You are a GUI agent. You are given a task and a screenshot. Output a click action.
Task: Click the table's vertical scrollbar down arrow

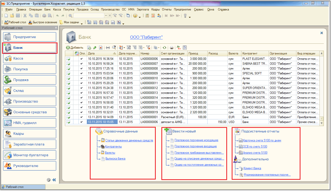click(x=322, y=123)
